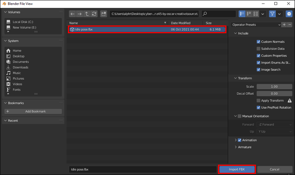Switch to vertical list display mode
The image size is (295, 175).
242,14
